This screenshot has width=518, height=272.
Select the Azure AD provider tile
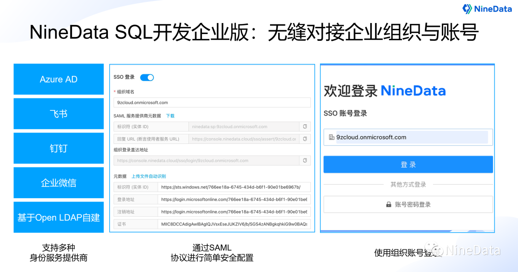59,79
